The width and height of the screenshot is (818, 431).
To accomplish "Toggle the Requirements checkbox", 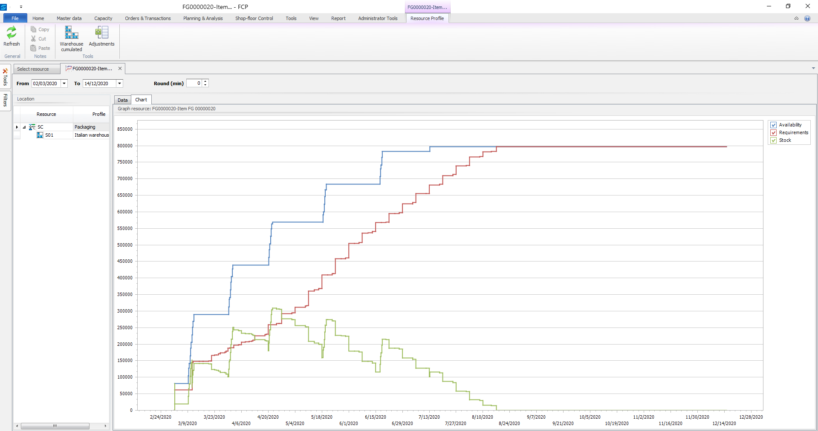I will click(774, 133).
